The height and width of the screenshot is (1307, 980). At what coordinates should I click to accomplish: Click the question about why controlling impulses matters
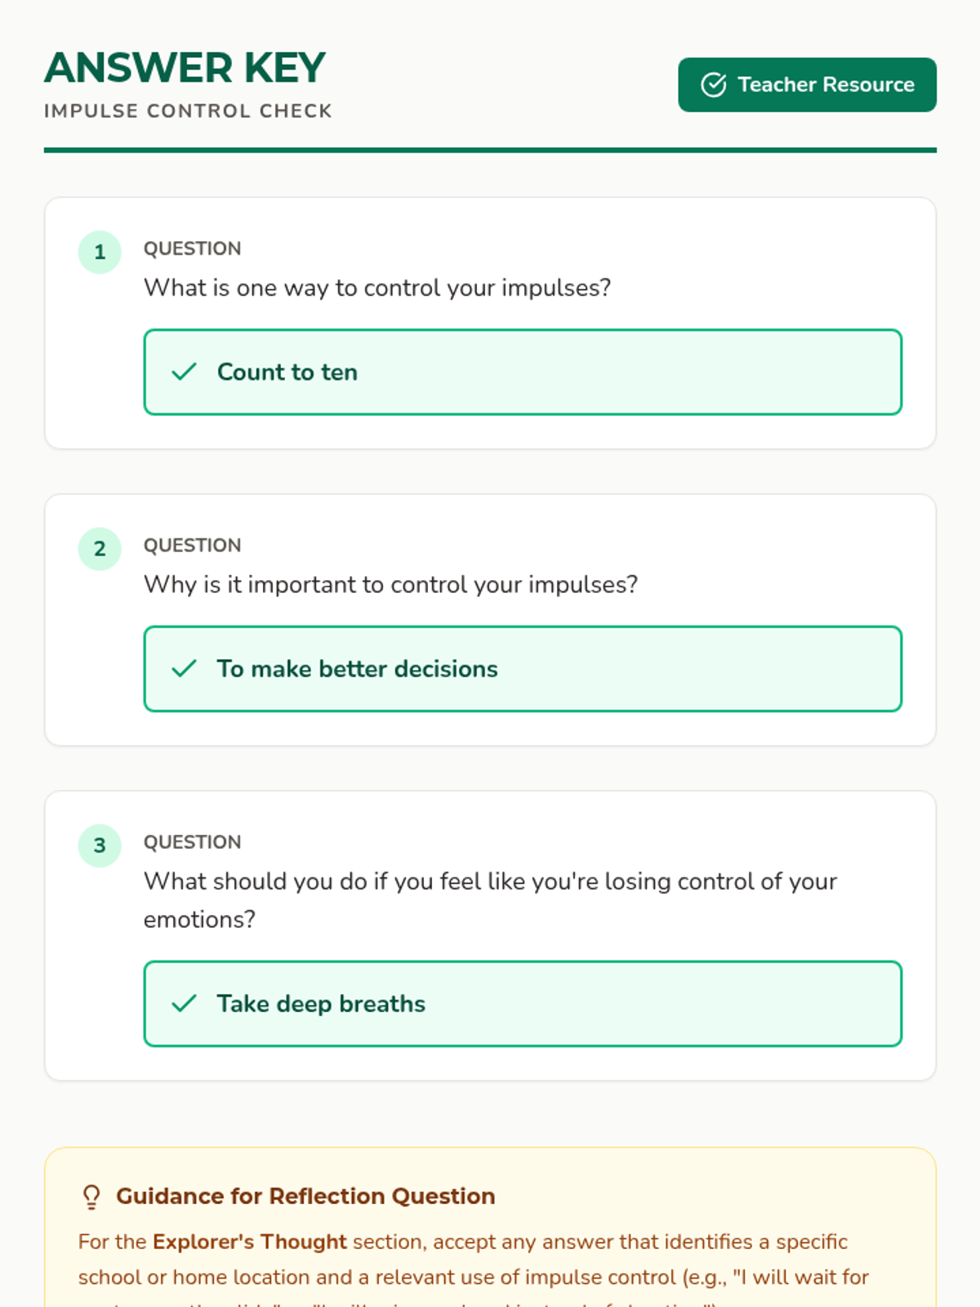tap(391, 584)
